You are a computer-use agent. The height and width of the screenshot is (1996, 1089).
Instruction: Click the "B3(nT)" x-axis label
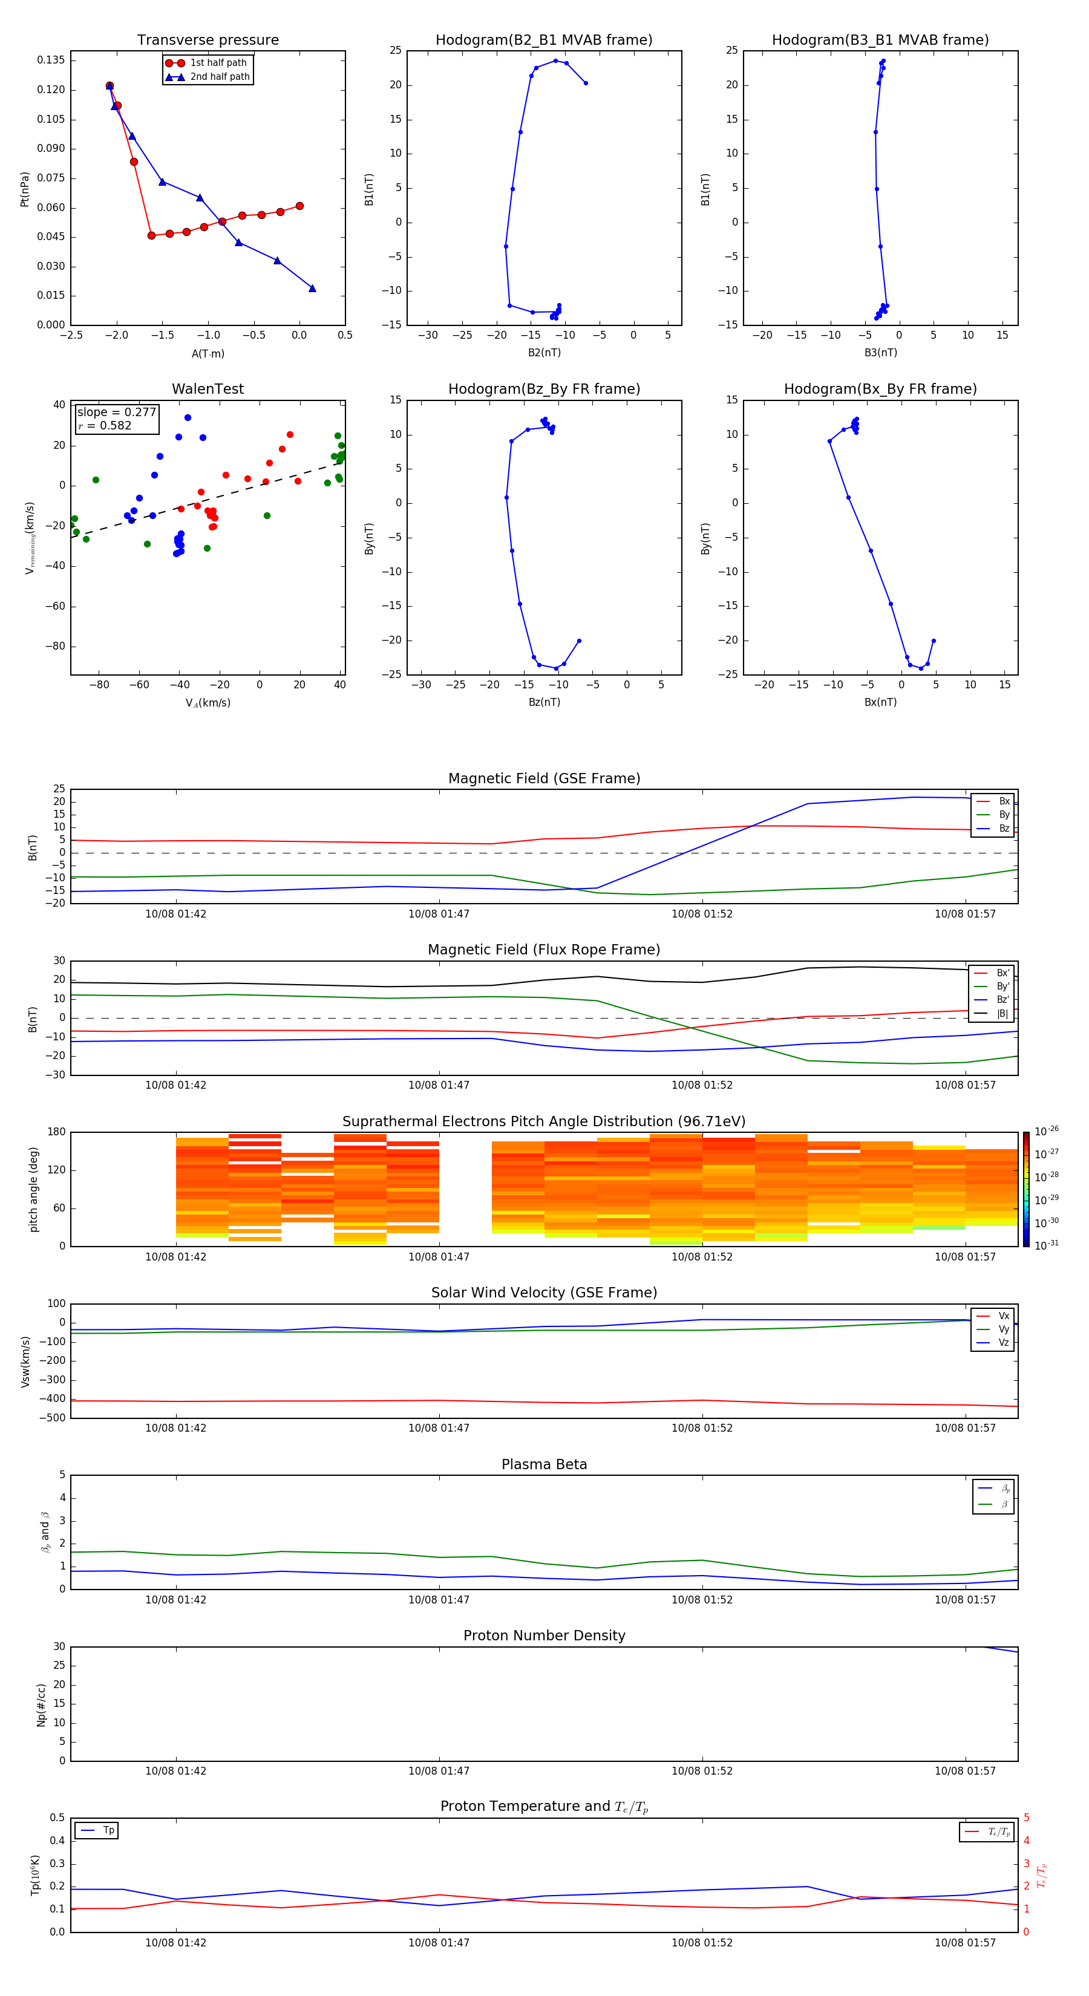[880, 353]
